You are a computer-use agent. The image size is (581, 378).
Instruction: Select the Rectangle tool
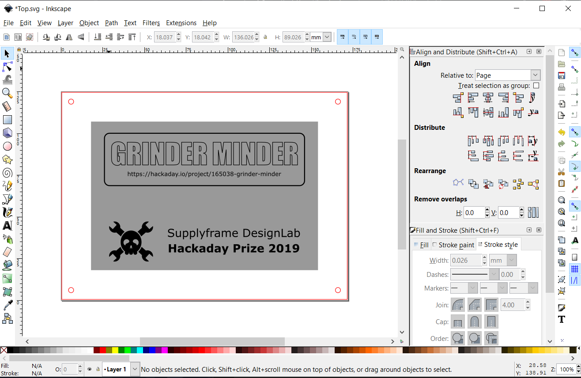click(x=7, y=120)
